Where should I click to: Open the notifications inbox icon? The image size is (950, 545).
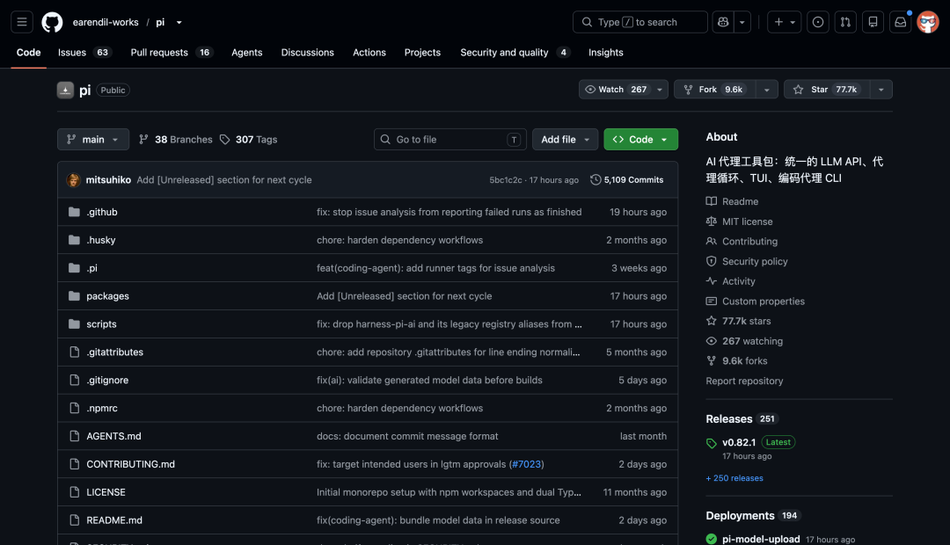901,22
